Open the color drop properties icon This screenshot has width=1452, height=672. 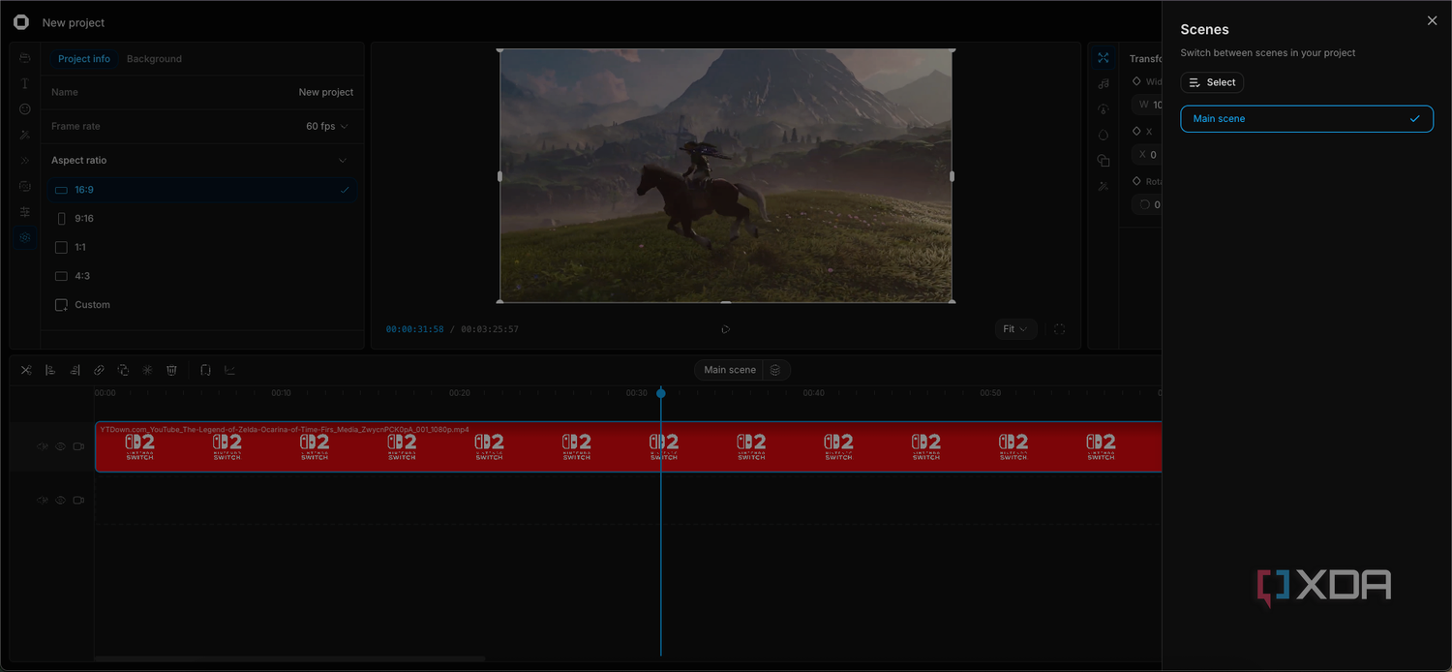pyautogui.click(x=1104, y=135)
